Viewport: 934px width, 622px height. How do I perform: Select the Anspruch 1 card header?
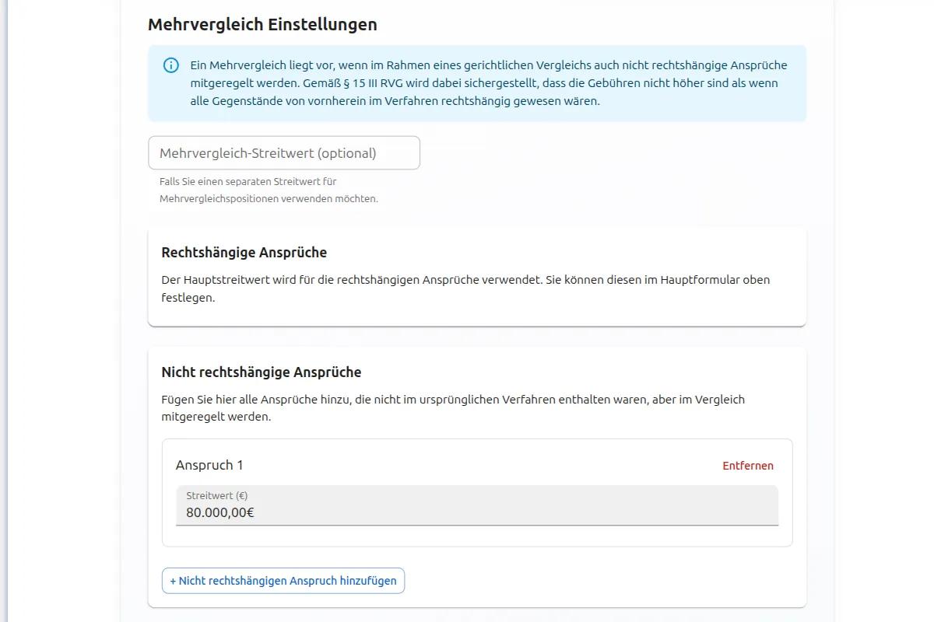click(209, 465)
